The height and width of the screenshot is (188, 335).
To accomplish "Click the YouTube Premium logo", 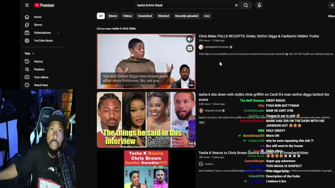I will tap(44, 5).
